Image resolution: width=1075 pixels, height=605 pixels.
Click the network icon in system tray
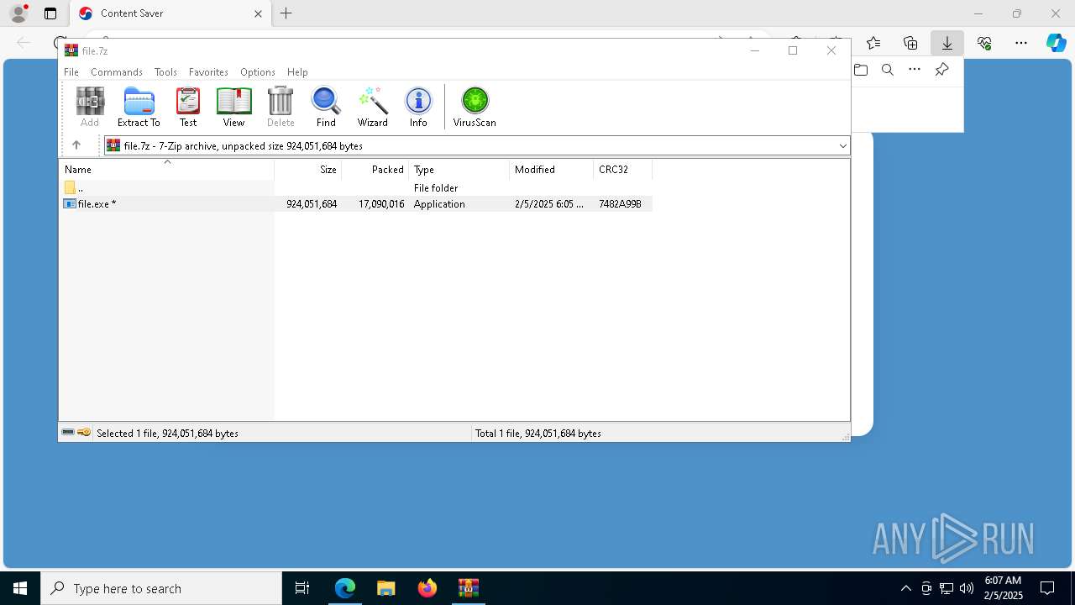tap(946, 588)
